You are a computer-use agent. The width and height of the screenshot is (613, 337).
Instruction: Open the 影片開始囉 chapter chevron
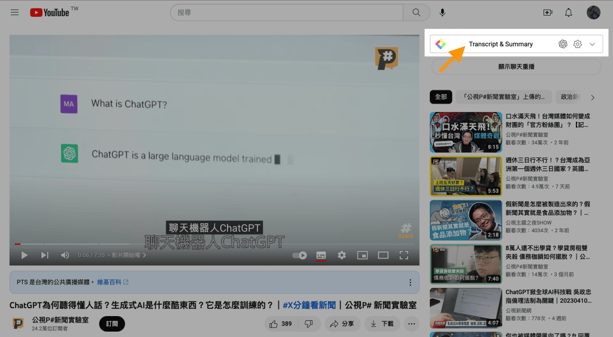[x=144, y=255]
